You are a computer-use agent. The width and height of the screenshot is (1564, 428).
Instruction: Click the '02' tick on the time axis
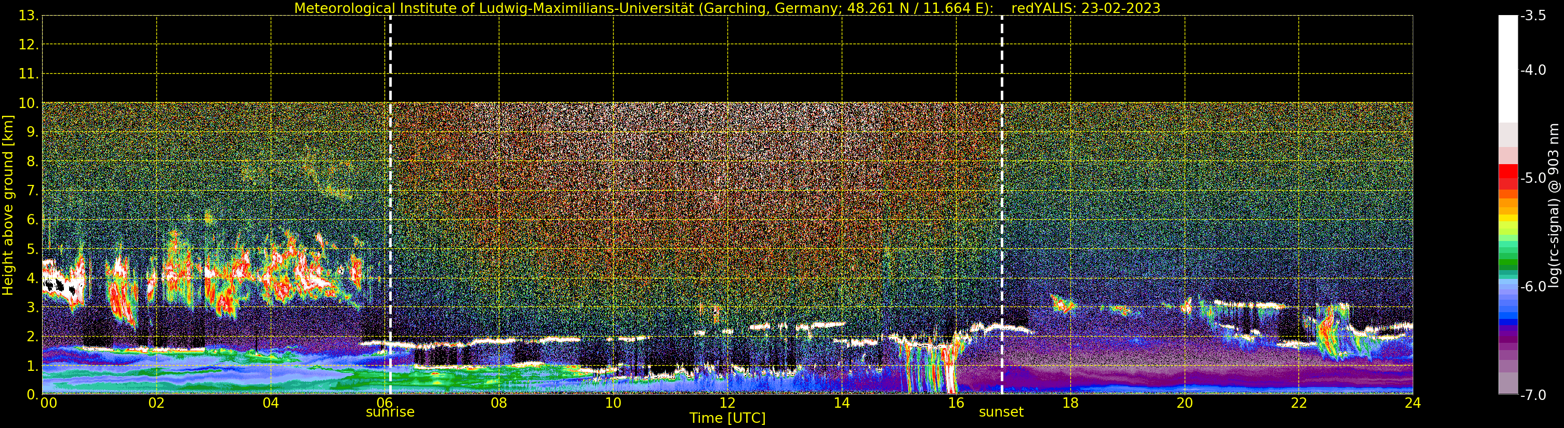point(156,403)
